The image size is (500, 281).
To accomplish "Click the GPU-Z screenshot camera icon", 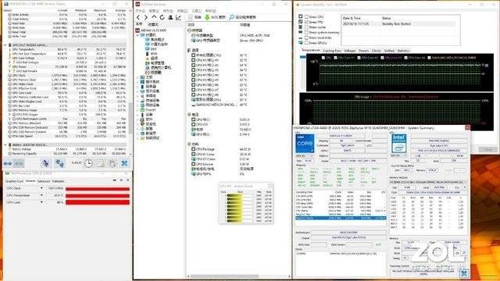I will (x=115, y=180).
